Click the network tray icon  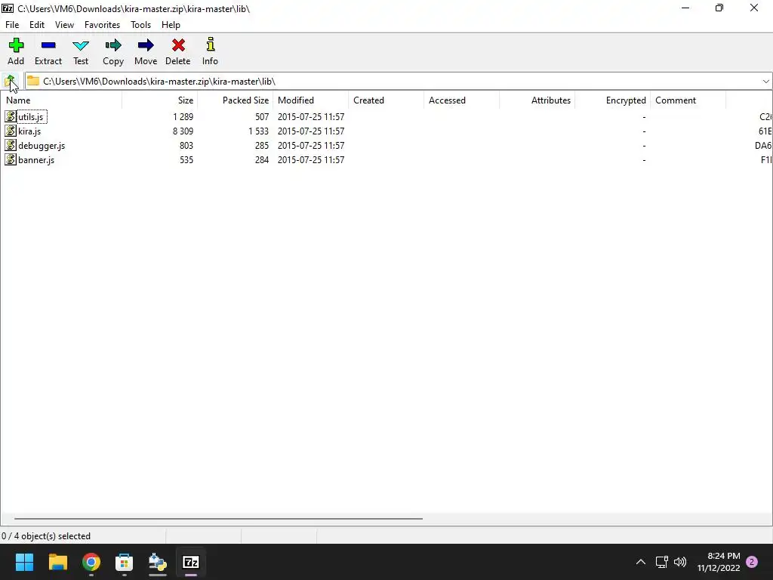click(661, 562)
